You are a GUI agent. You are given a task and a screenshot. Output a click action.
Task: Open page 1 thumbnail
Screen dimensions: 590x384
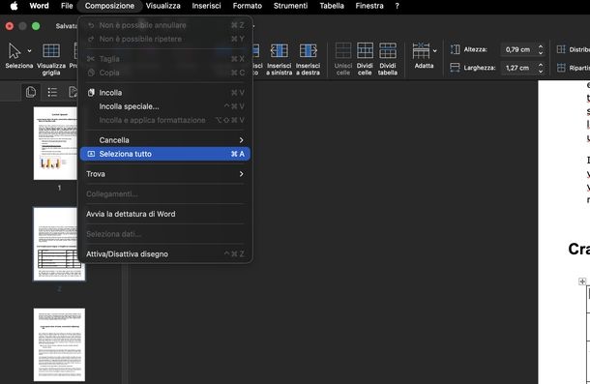coord(55,143)
